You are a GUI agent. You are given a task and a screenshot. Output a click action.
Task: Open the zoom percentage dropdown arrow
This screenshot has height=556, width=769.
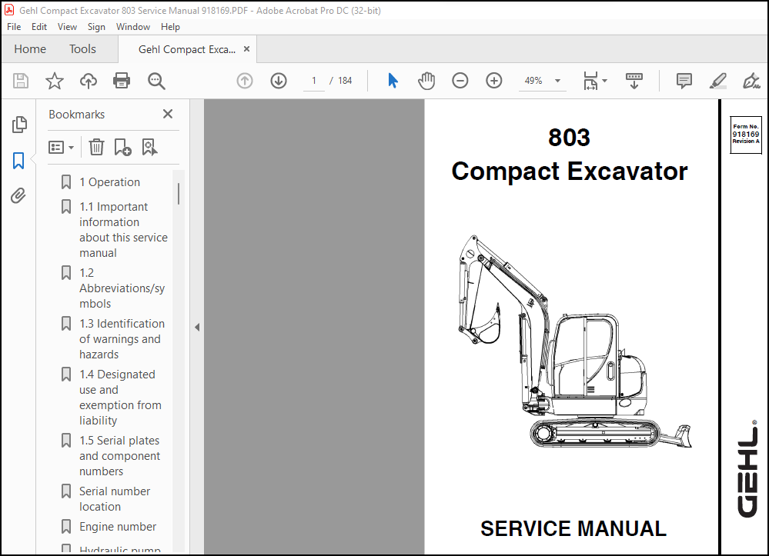pos(557,81)
